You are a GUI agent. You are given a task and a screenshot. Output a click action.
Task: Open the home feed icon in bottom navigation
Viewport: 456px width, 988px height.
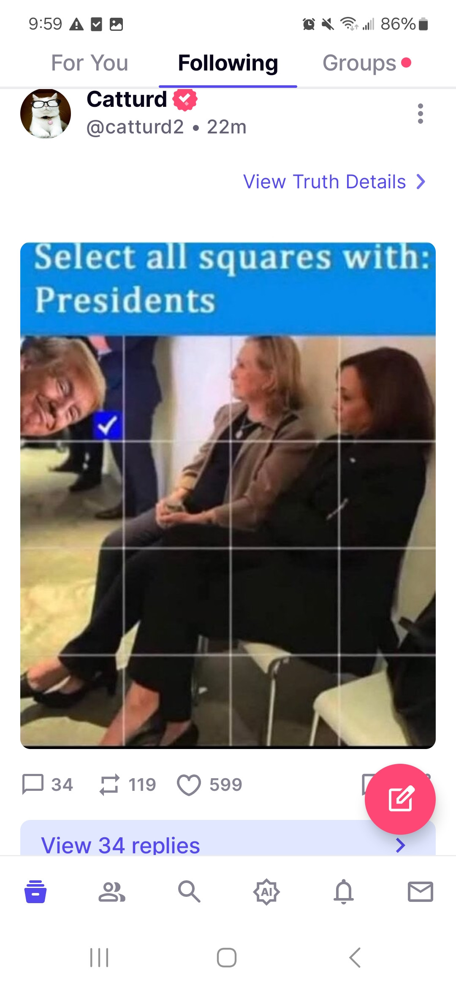coord(35,891)
